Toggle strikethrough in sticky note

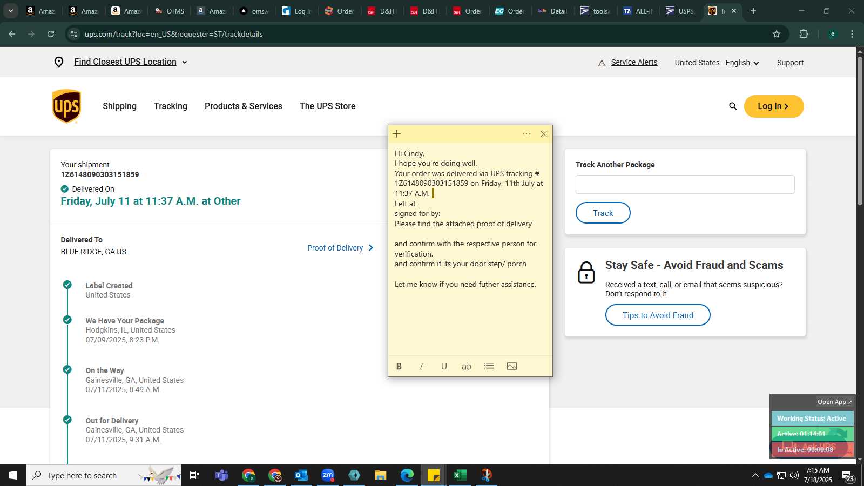click(x=467, y=366)
